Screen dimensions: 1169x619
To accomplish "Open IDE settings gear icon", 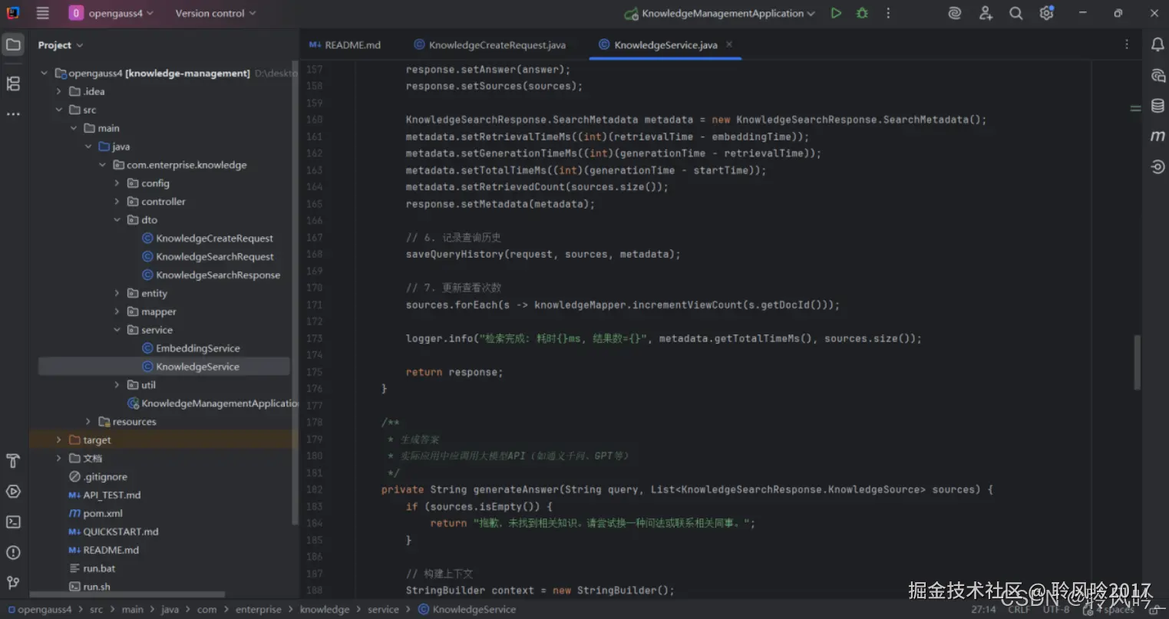I will tap(1046, 13).
